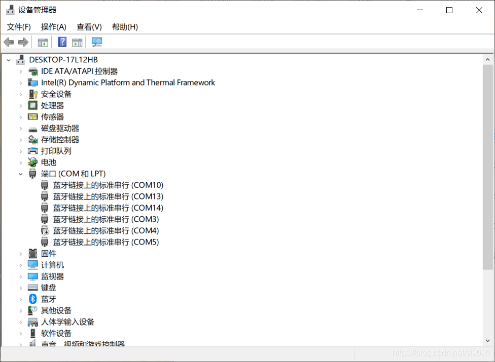Expand the 其他设备 category
This screenshot has height=362, width=495.
[x=21, y=311]
